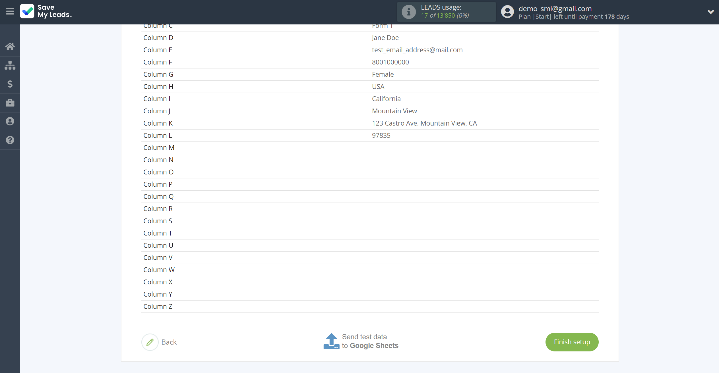
Task: Click the Column N label
Action: click(158, 160)
